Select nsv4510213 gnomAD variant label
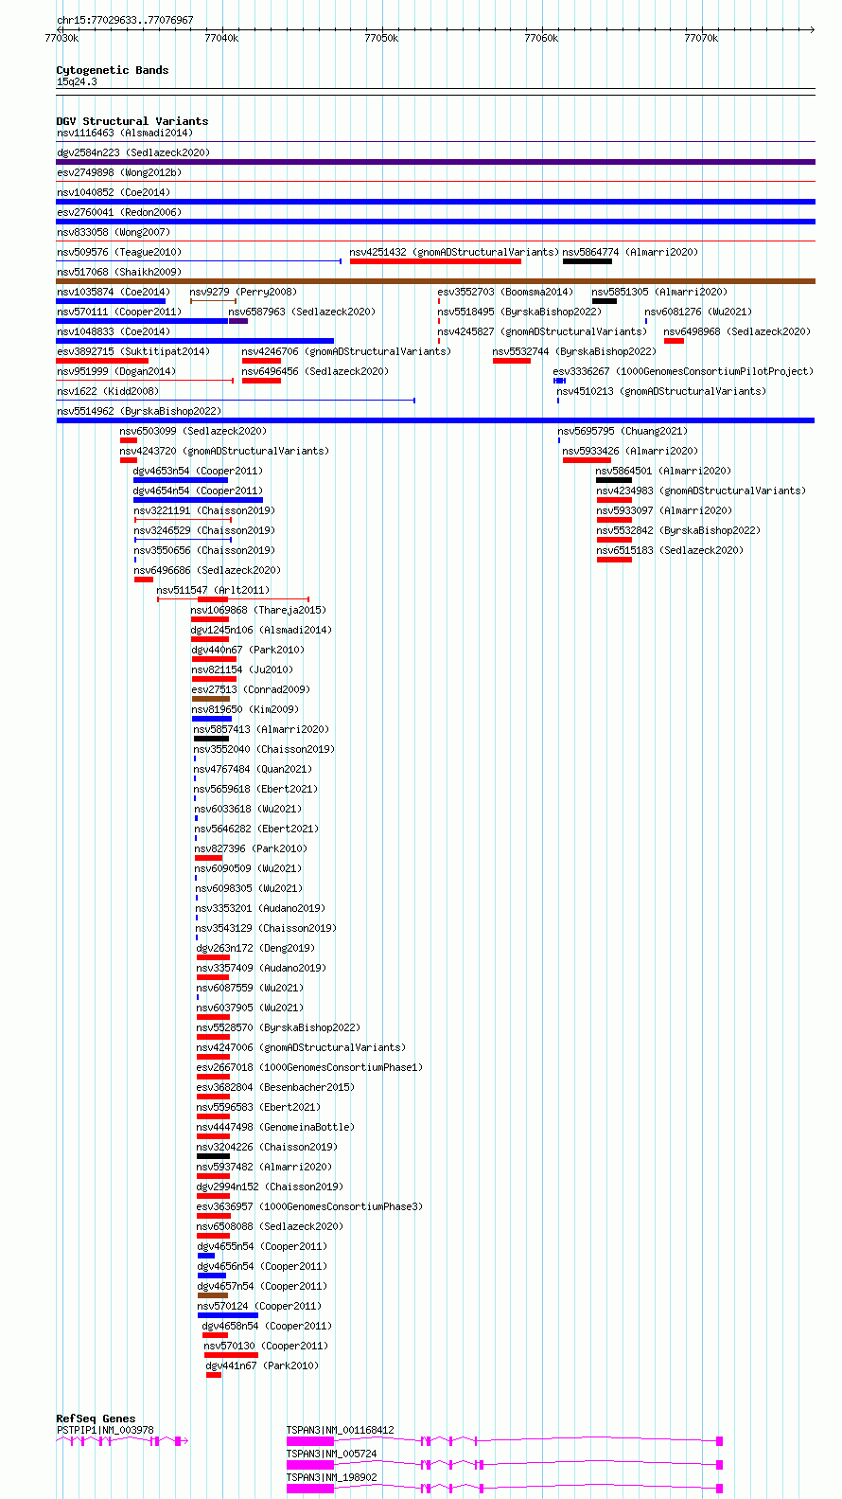 tap(661, 391)
